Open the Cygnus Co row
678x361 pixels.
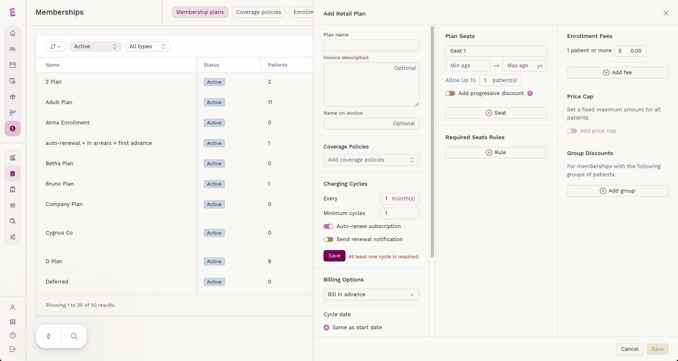coord(174,233)
